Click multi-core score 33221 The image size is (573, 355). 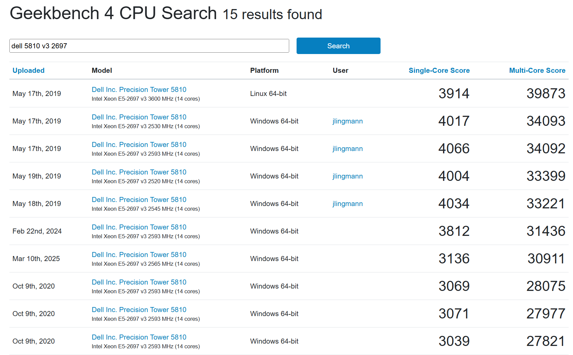click(546, 204)
